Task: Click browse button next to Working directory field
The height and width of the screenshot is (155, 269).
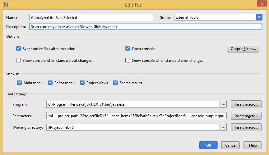Action: (224, 127)
